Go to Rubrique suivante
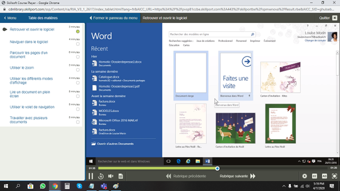Image resolution: width=340 pixels, height=191 pixels. pos(238,176)
